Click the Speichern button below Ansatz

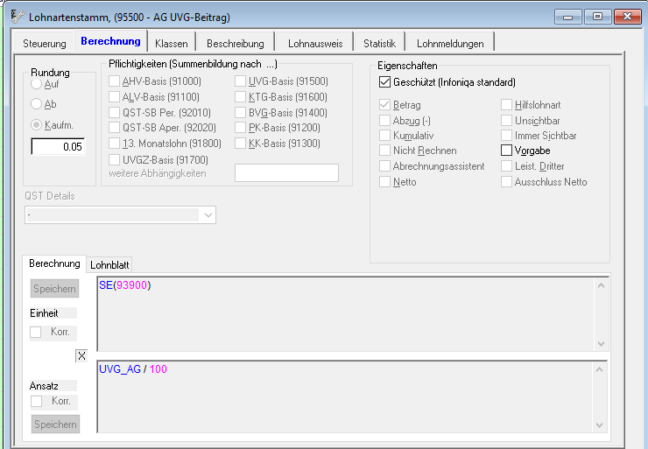[x=55, y=424]
